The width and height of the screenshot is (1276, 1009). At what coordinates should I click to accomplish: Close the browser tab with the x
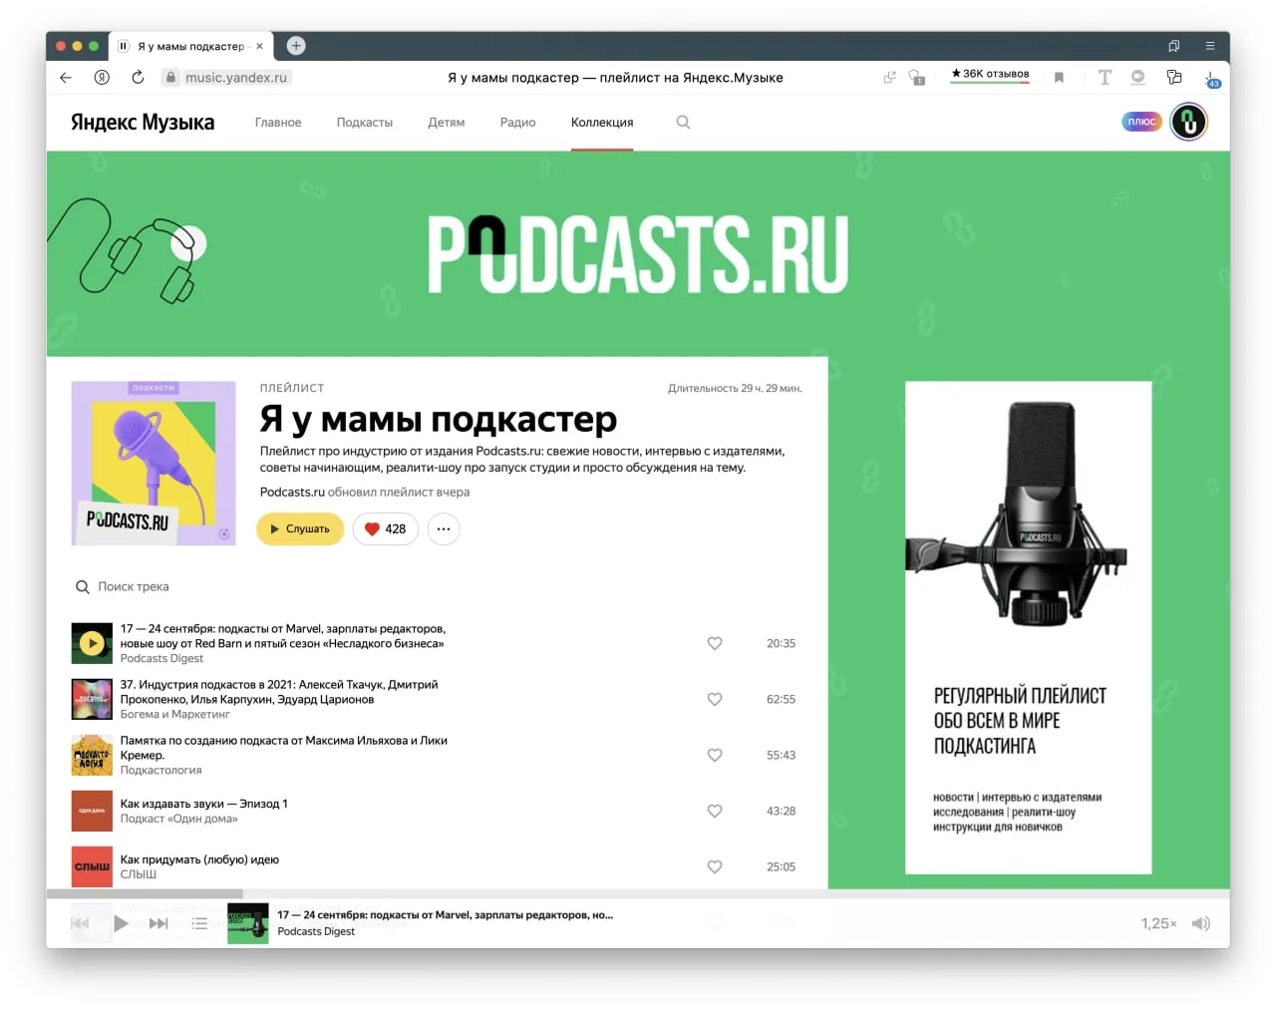coord(259,46)
